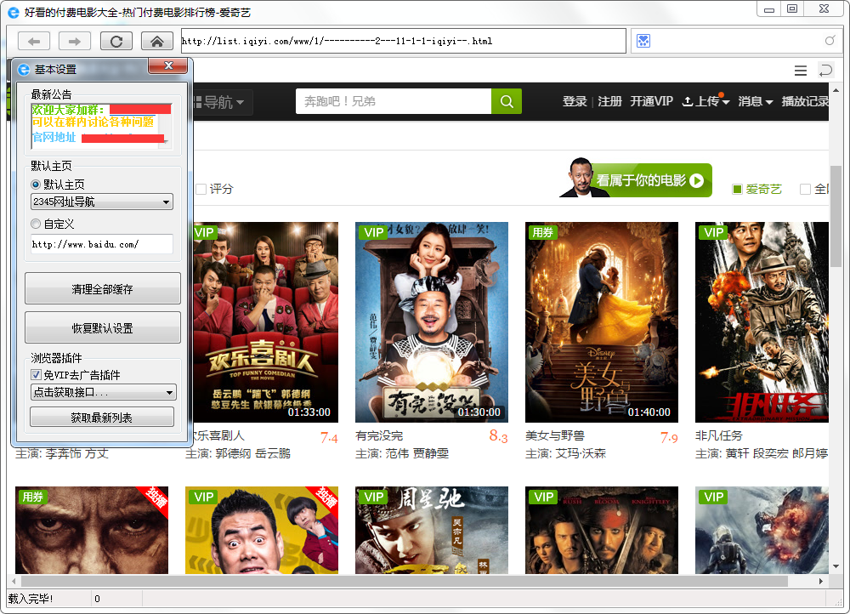
Task: Open 登录 login link
Action: click(x=575, y=101)
